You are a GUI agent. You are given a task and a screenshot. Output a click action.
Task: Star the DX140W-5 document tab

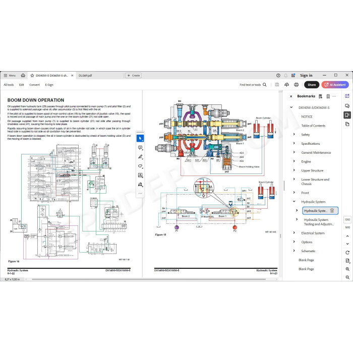pos(32,76)
